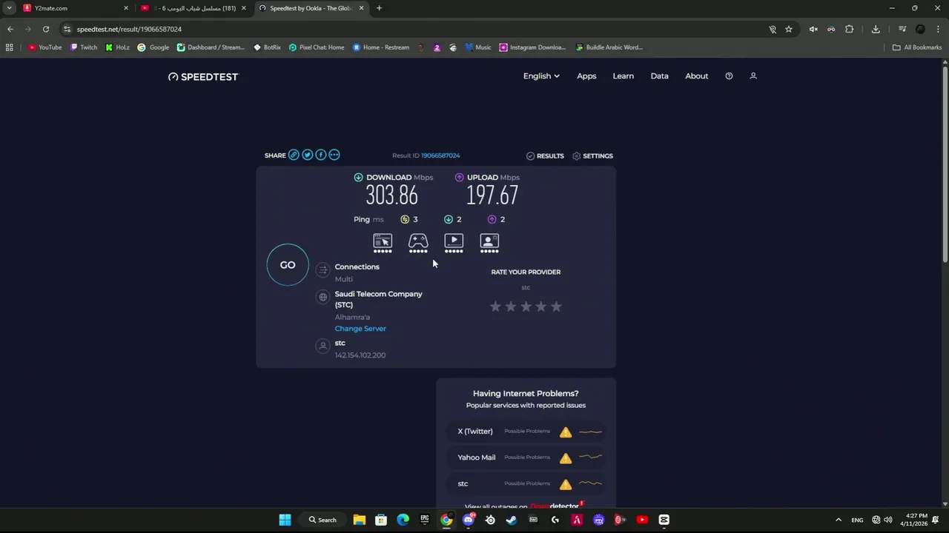Screen dimensions: 949x533
Task: Click the address bar URL
Action: (129, 29)
